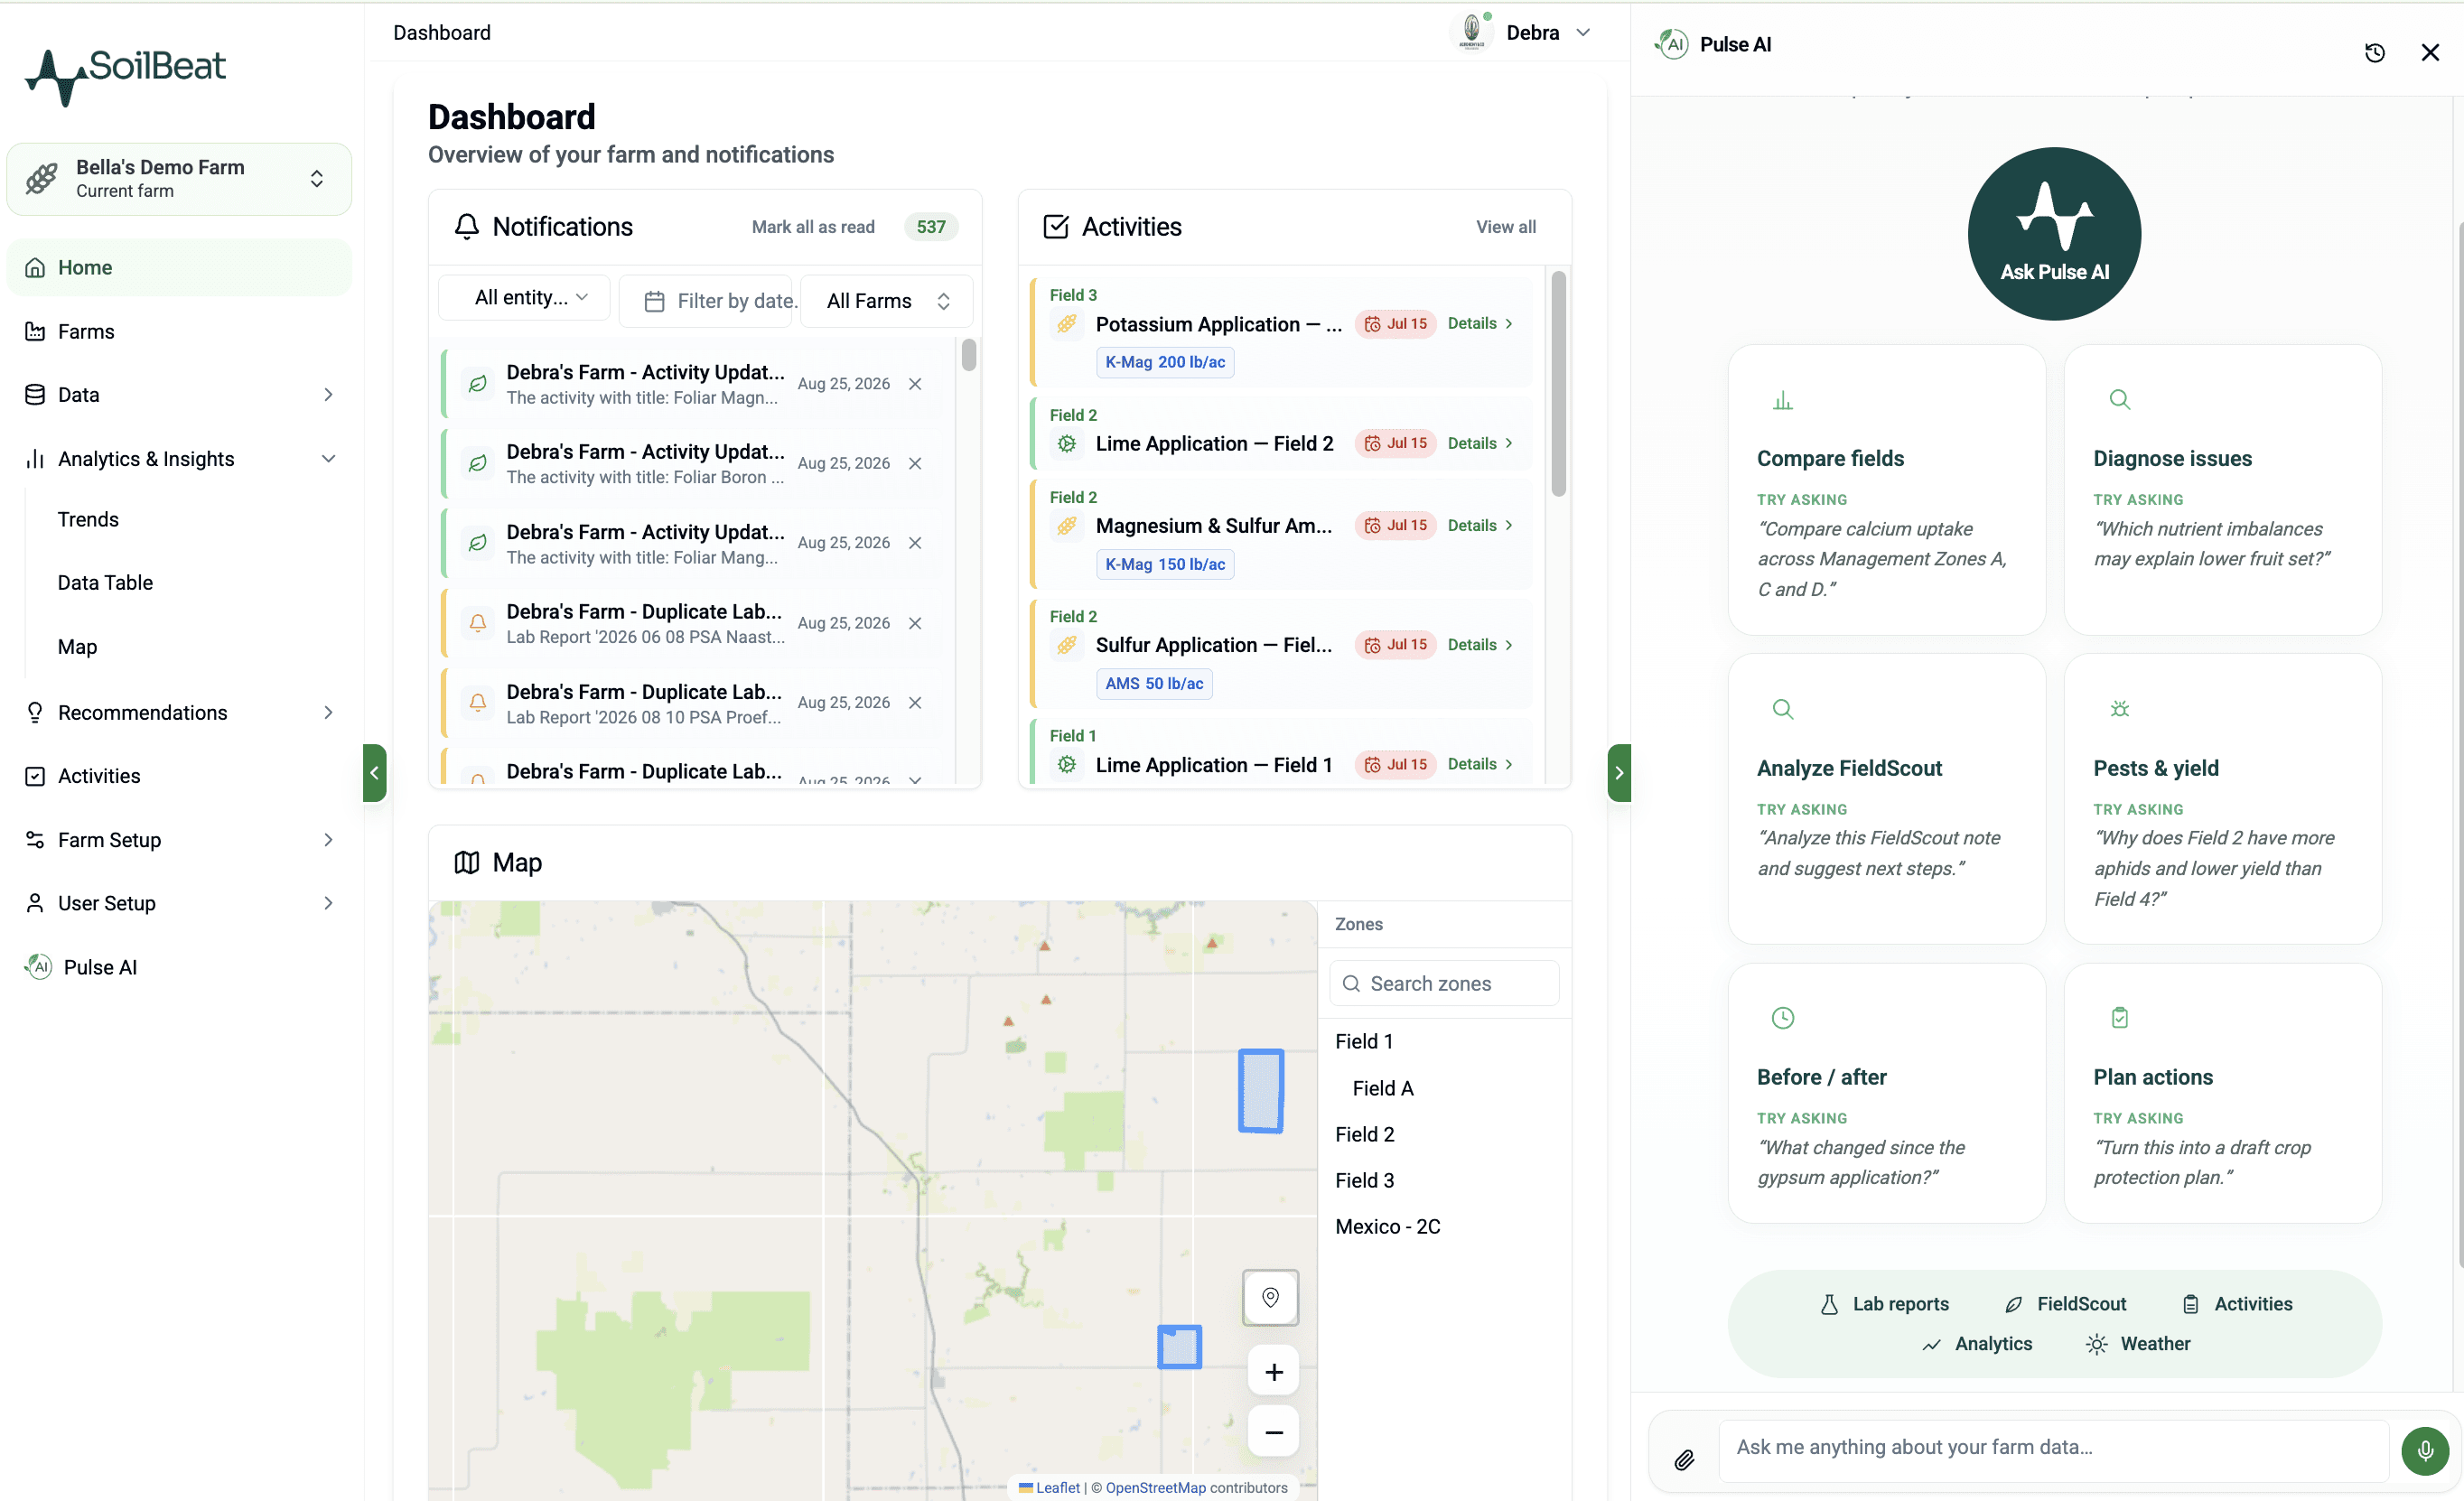Select the Weather chip
Viewport: 2464px width, 1501px height.
[x=2137, y=1342]
